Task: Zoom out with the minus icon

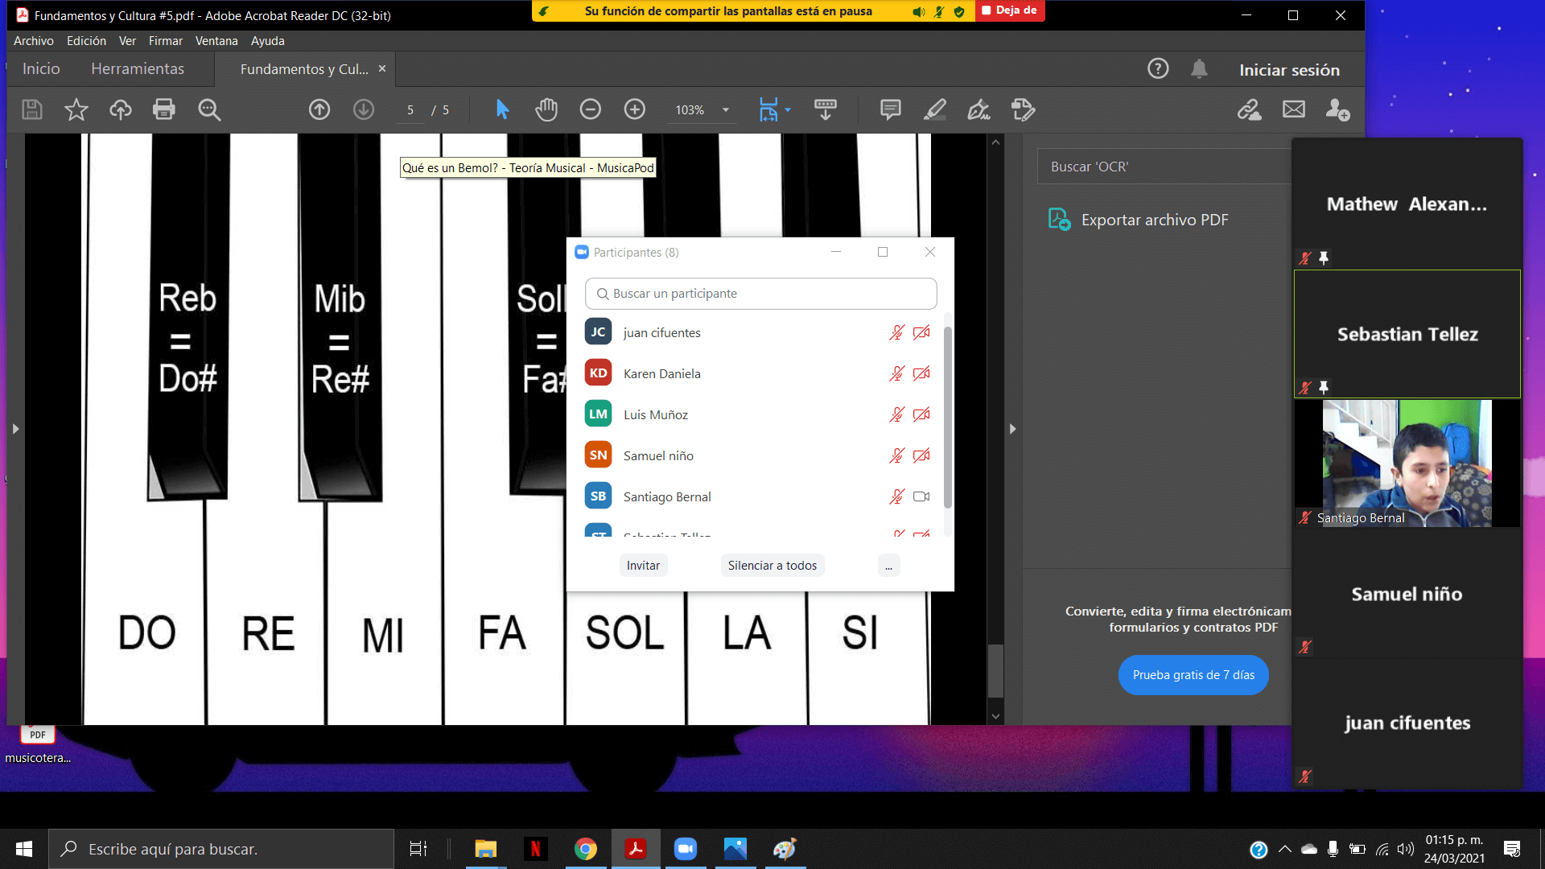Action: pos(591,109)
